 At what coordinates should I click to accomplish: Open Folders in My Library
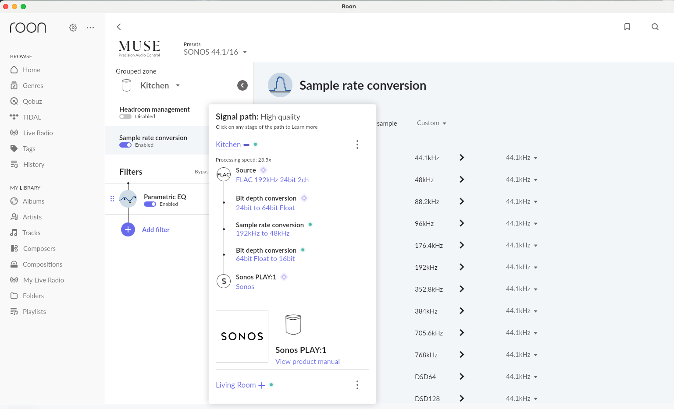point(27,296)
